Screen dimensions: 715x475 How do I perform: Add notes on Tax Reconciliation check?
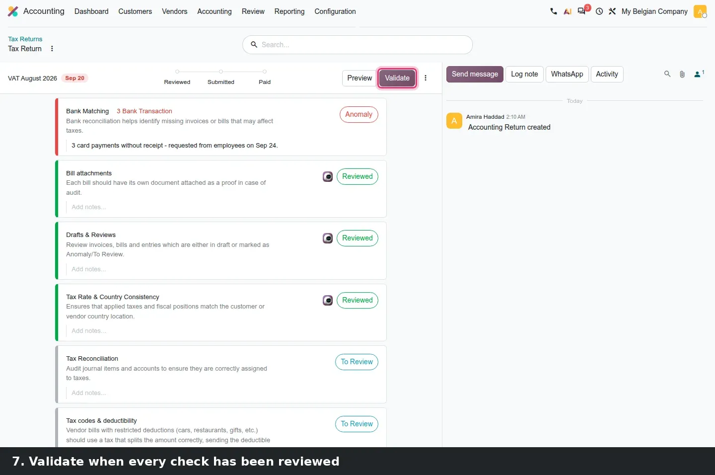88,393
